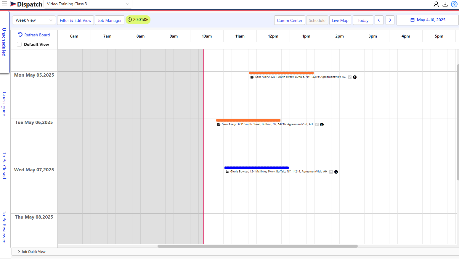Click the Filter & Edit View button

pos(76,20)
